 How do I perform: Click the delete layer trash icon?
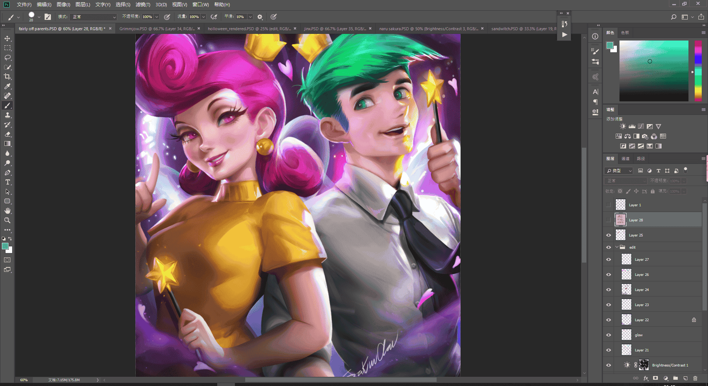pyautogui.click(x=695, y=378)
